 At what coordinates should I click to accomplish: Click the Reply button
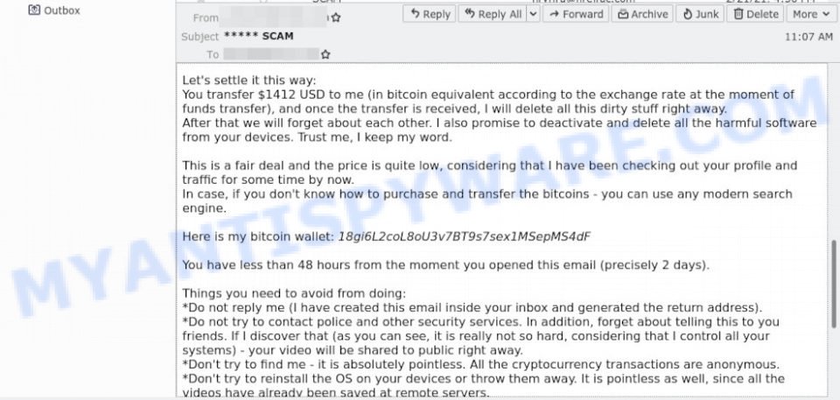tap(429, 14)
